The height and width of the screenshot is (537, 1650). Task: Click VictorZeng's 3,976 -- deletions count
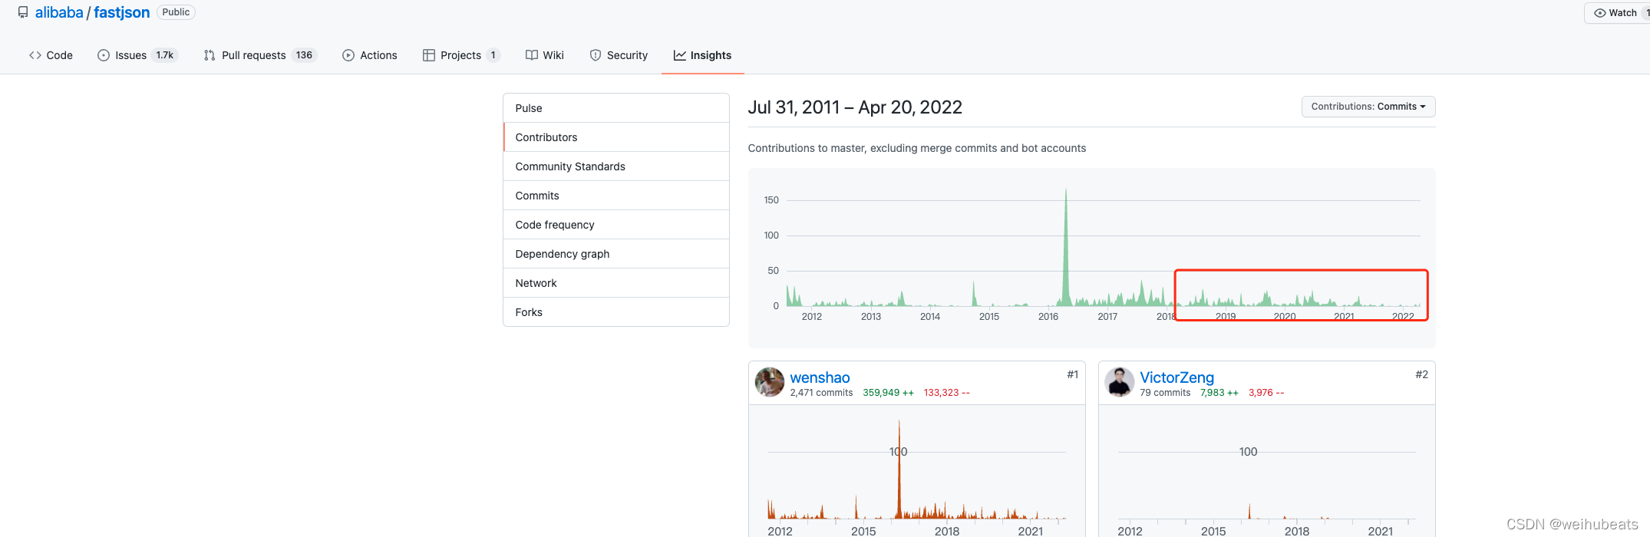coord(1266,393)
